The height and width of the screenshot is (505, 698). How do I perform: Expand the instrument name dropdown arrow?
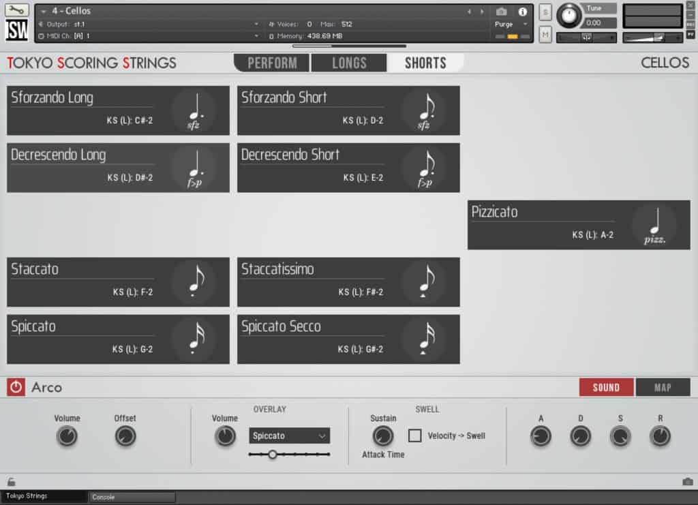43,11
